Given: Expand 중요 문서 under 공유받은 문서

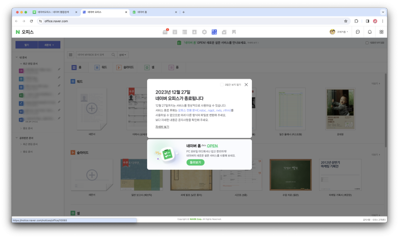Looking at the screenshot, I should (21, 152).
